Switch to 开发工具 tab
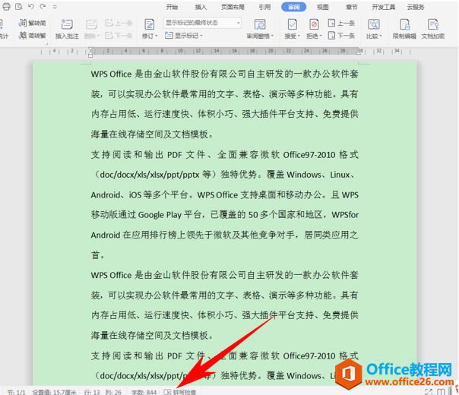 384,7
